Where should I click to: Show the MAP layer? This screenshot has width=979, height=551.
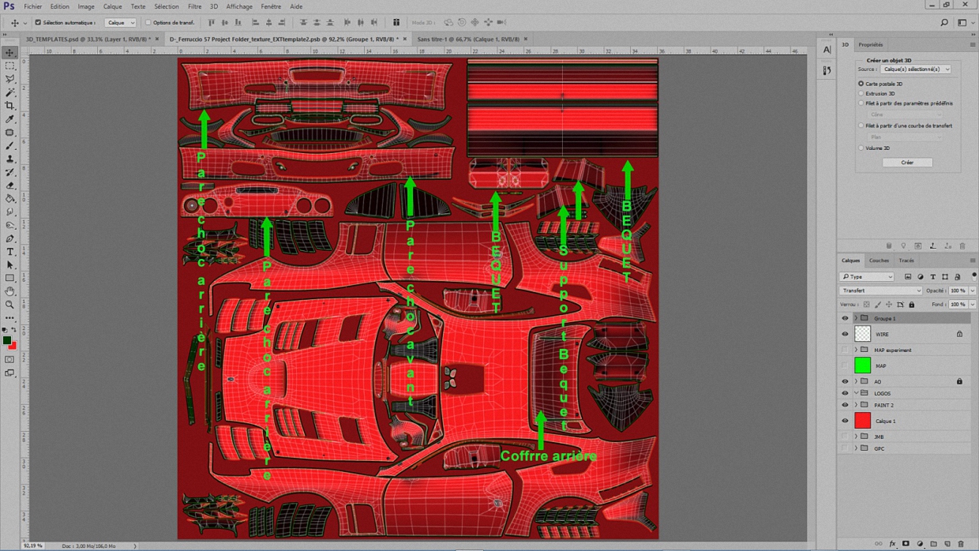pos(845,365)
